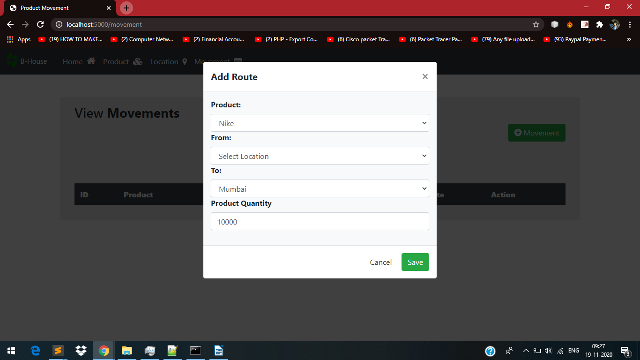This screenshot has width=640, height=360.
Task: Click the volume icon in system tray
Action: (x=549, y=351)
